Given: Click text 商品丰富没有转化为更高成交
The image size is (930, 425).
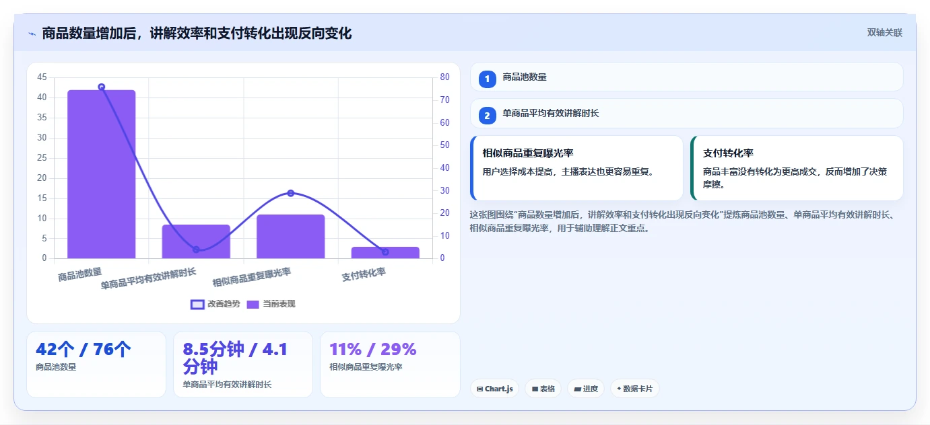Looking at the screenshot, I should click(761, 171).
